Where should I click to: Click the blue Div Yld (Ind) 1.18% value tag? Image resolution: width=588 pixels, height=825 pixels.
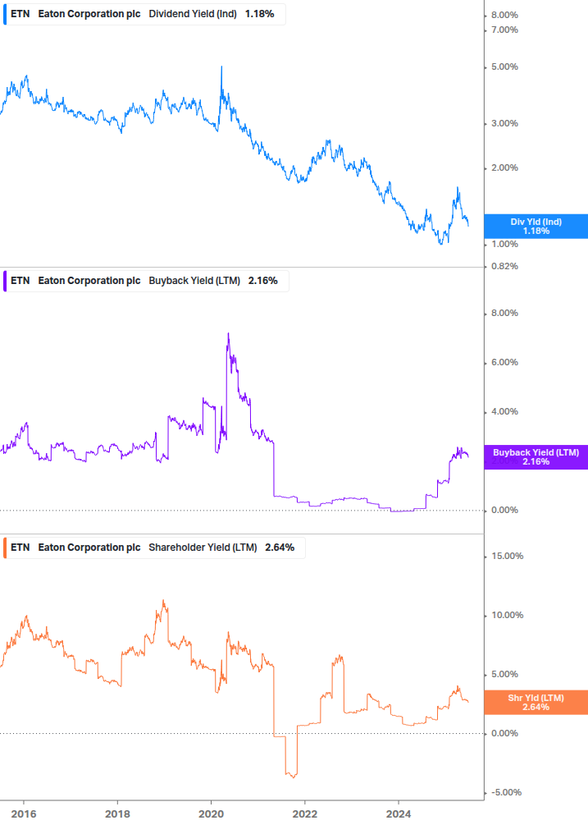[x=536, y=227]
